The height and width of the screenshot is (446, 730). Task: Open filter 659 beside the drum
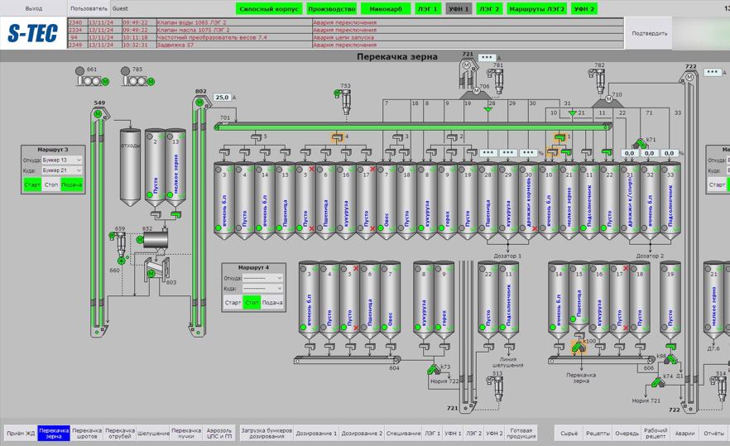[119, 242]
